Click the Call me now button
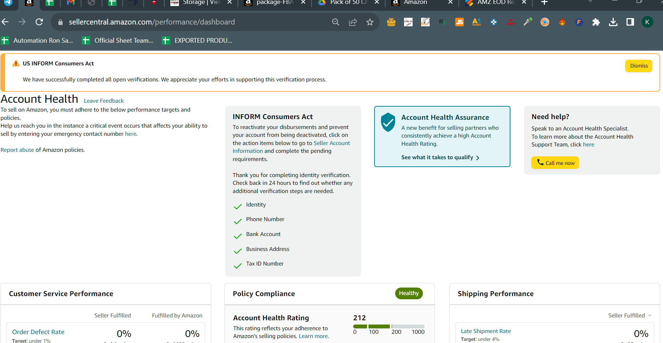 [x=555, y=163]
